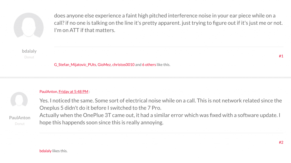This screenshot has width=291, height=163.
Task: Click PaulAnton's profile avatar image
Action: point(19,101)
